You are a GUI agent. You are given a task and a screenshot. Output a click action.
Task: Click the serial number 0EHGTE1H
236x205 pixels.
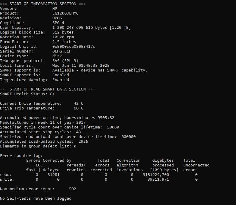tap(62, 51)
